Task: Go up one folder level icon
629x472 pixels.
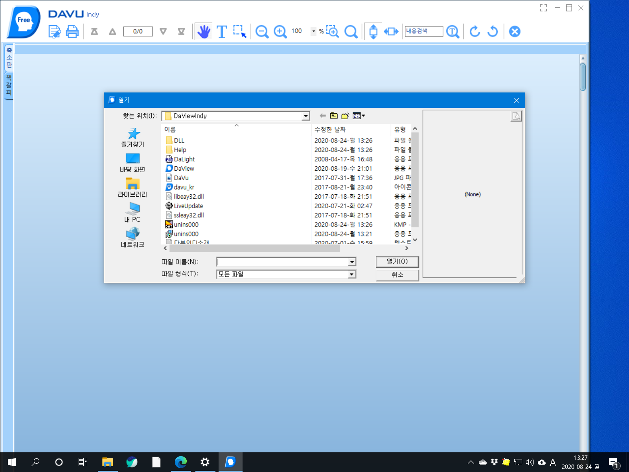Action: click(334, 116)
